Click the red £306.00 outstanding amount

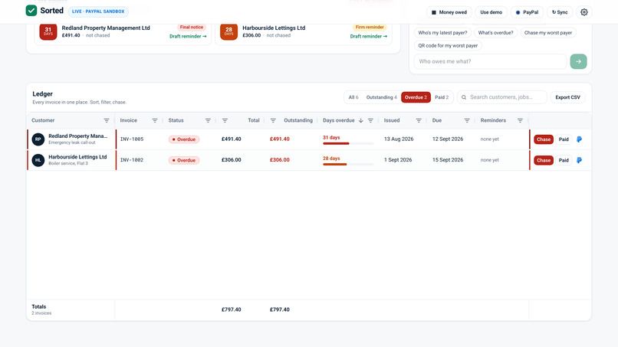pyautogui.click(x=279, y=160)
